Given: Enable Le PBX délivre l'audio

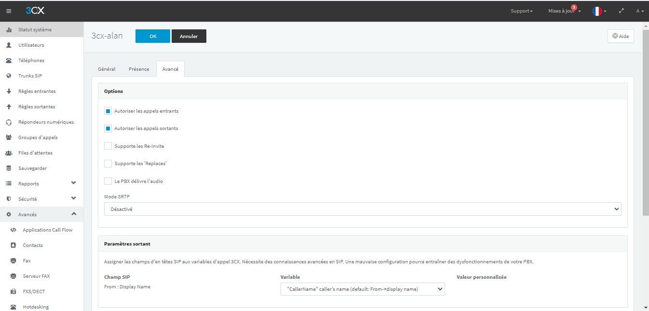Looking at the screenshot, I should tap(108, 181).
